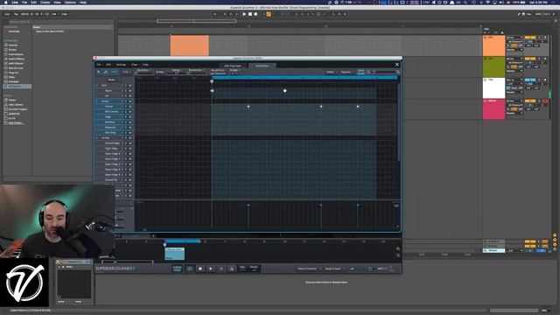Click the Sign time signature box in Superior Drummer

click(243, 269)
